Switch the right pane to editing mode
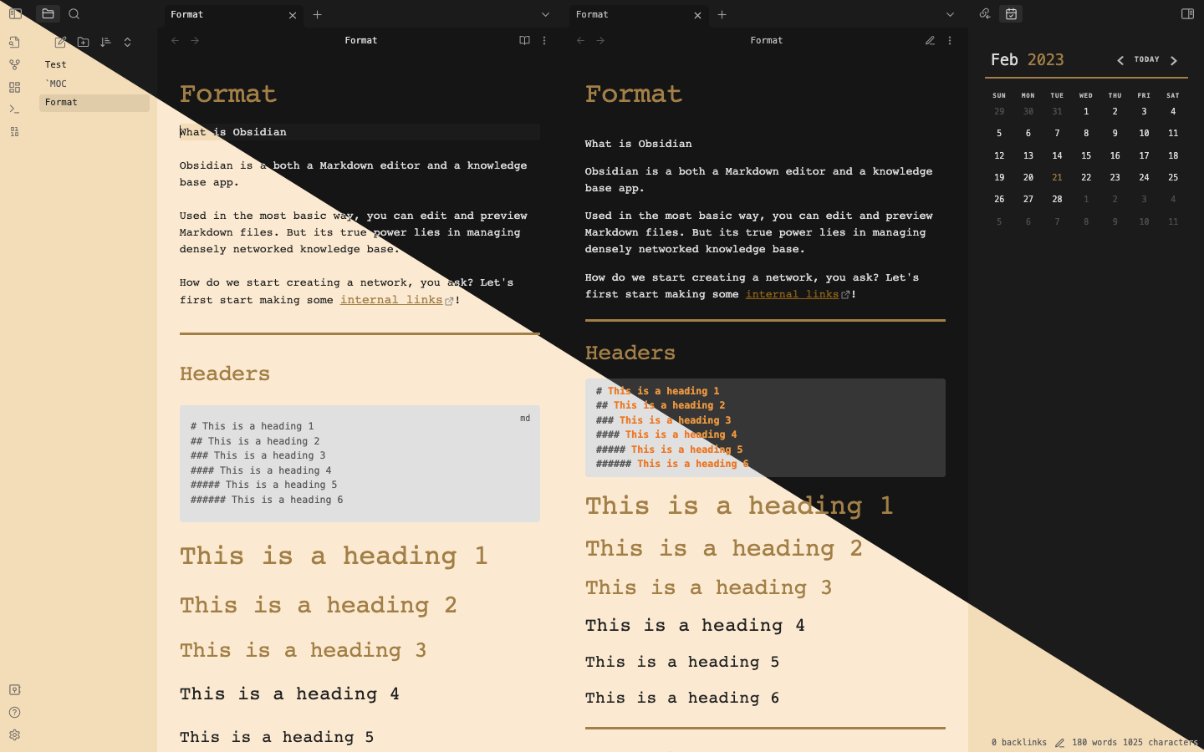 [x=930, y=40]
